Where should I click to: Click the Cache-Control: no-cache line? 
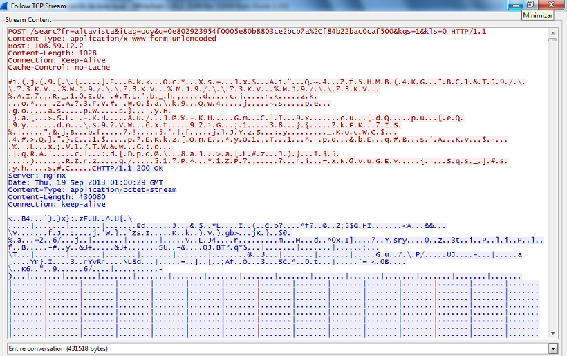pyautogui.click(x=51, y=66)
